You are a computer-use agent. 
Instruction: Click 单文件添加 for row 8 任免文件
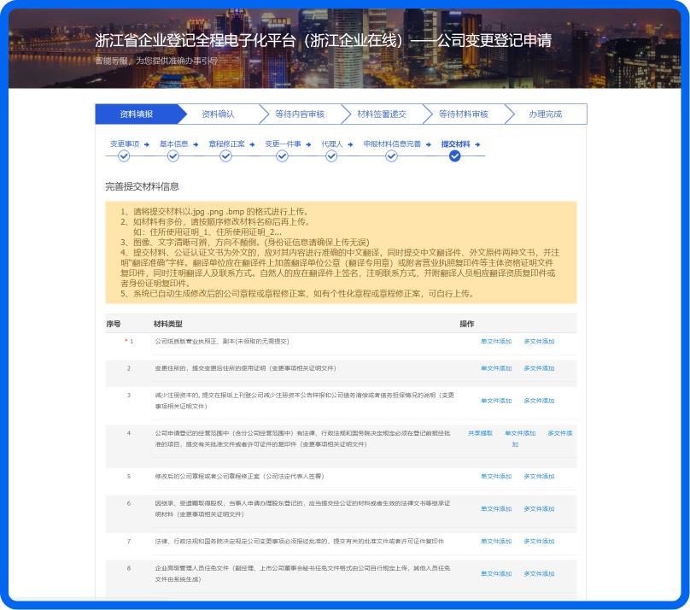point(496,573)
